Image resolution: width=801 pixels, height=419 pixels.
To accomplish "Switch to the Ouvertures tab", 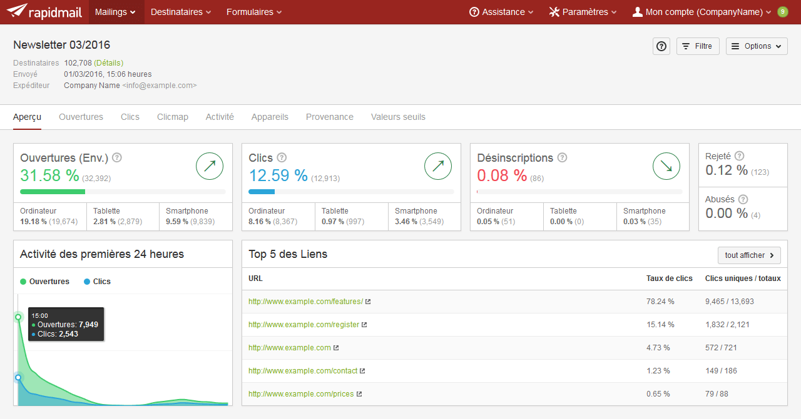I will point(81,117).
